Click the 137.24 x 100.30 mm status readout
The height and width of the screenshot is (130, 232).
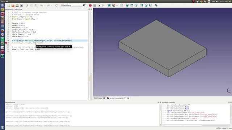coord(223,129)
